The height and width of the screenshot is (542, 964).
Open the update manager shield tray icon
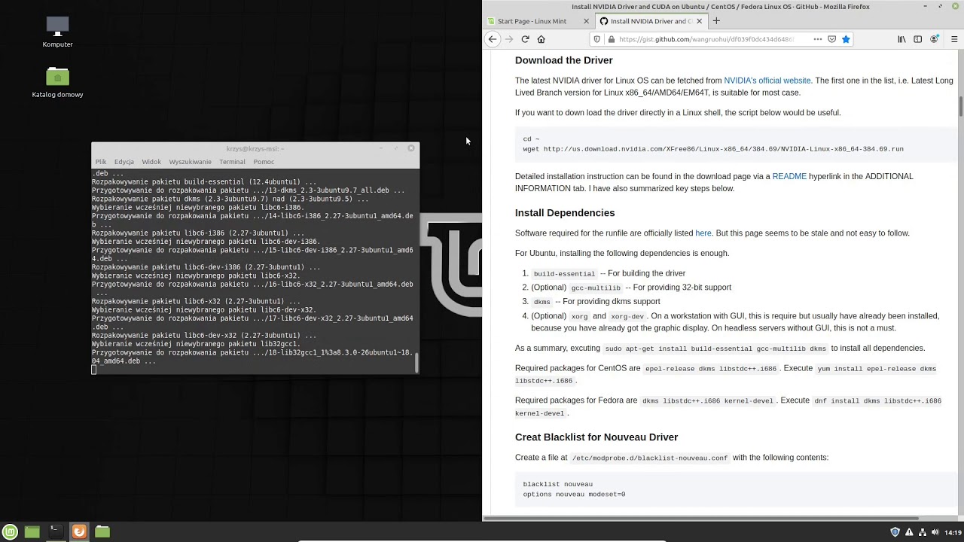[x=895, y=531]
